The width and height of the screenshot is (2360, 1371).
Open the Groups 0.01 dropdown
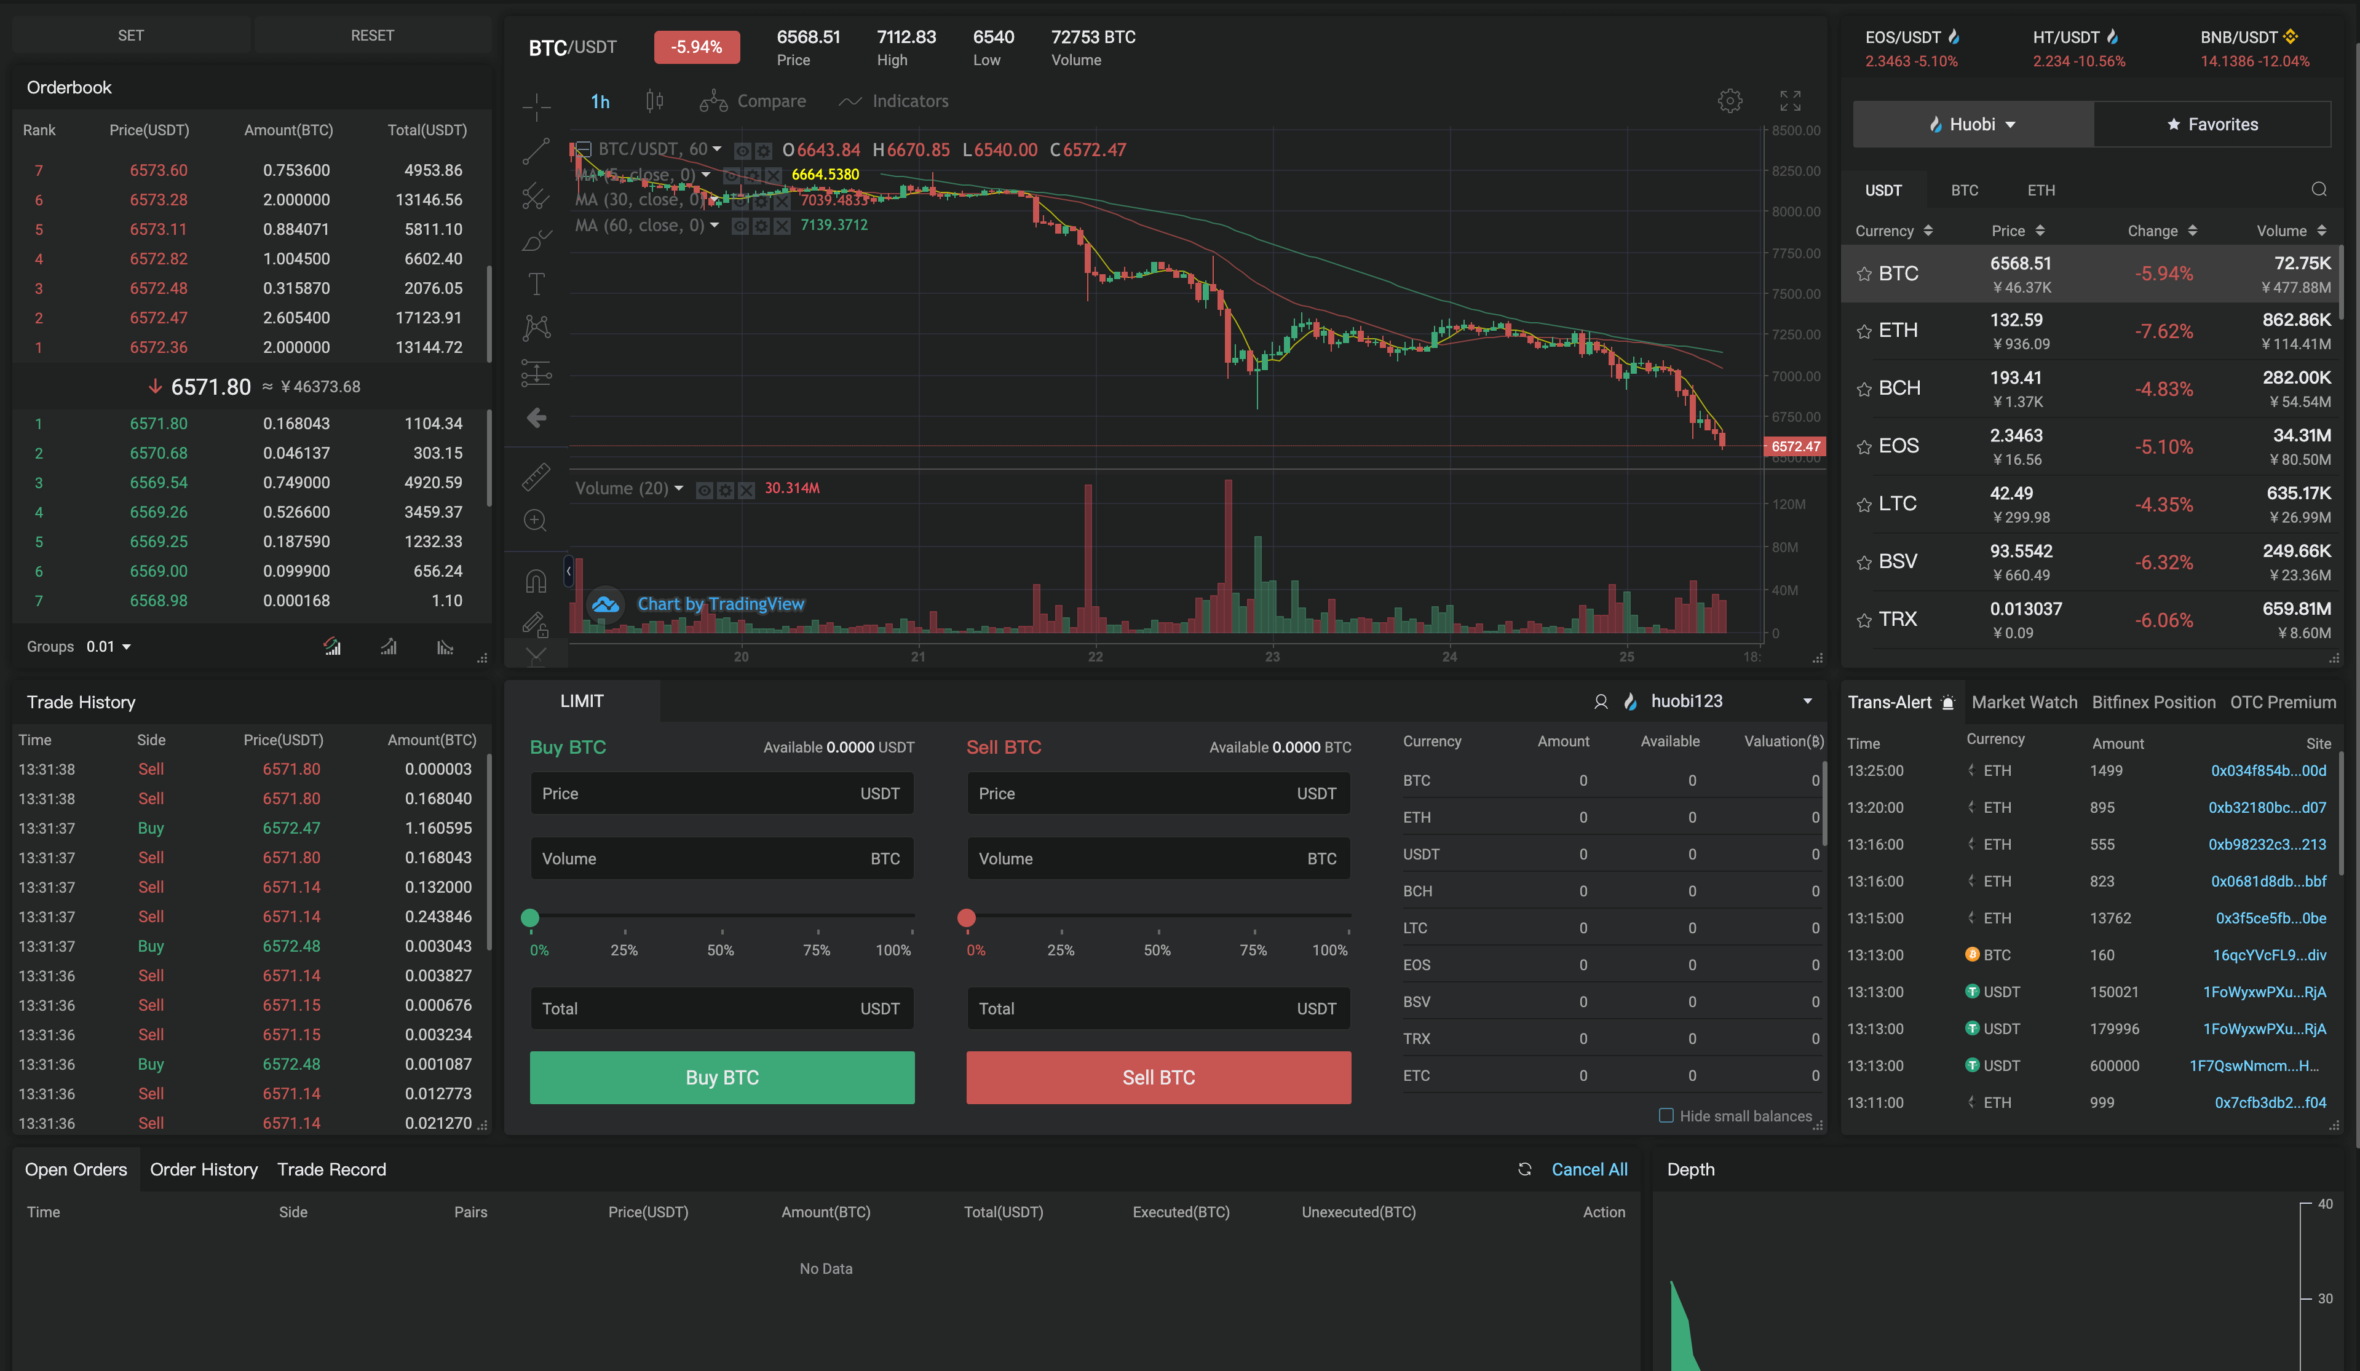(108, 646)
